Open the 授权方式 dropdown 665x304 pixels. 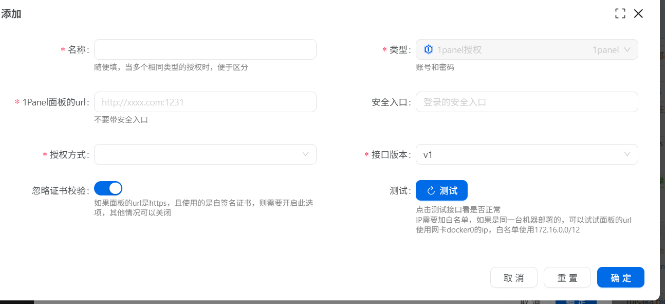click(205, 154)
